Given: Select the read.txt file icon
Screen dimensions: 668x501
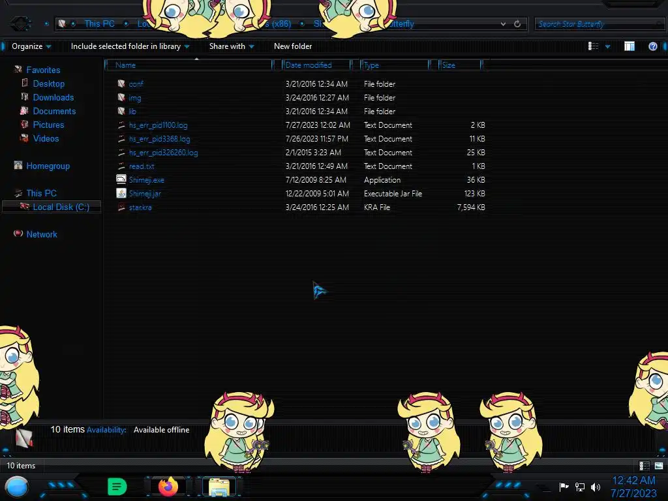Looking at the screenshot, I should pyautogui.click(x=121, y=166).
